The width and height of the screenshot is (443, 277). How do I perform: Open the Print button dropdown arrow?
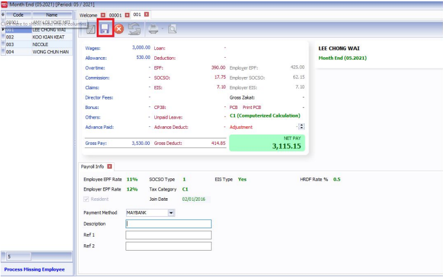pyautogui.click(x=161, y=29)
